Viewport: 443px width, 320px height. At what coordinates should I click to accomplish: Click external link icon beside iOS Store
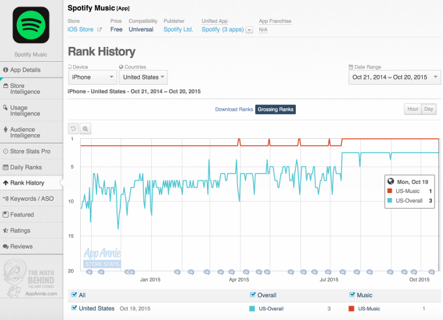coord(100,29)
